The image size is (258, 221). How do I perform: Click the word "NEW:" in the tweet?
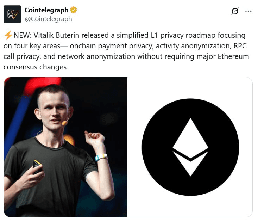(x=22, y=35)
